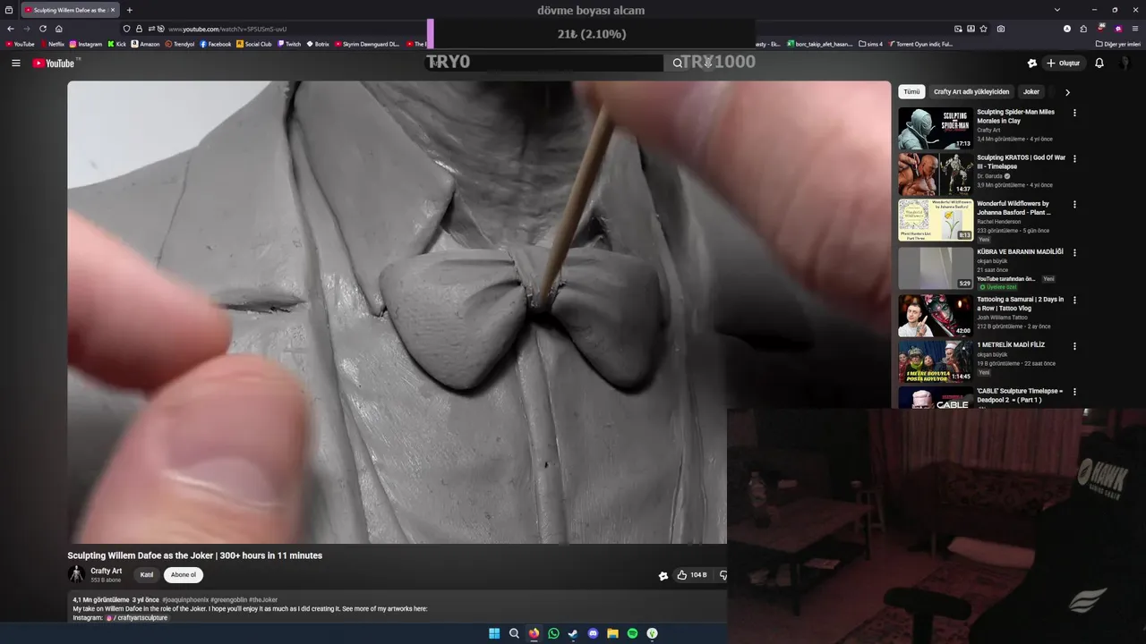Image resolution: width=1146 pixels, height=644 pixels.
Task: Open the sims 4 bookmark folder
Action: (870, 44)
